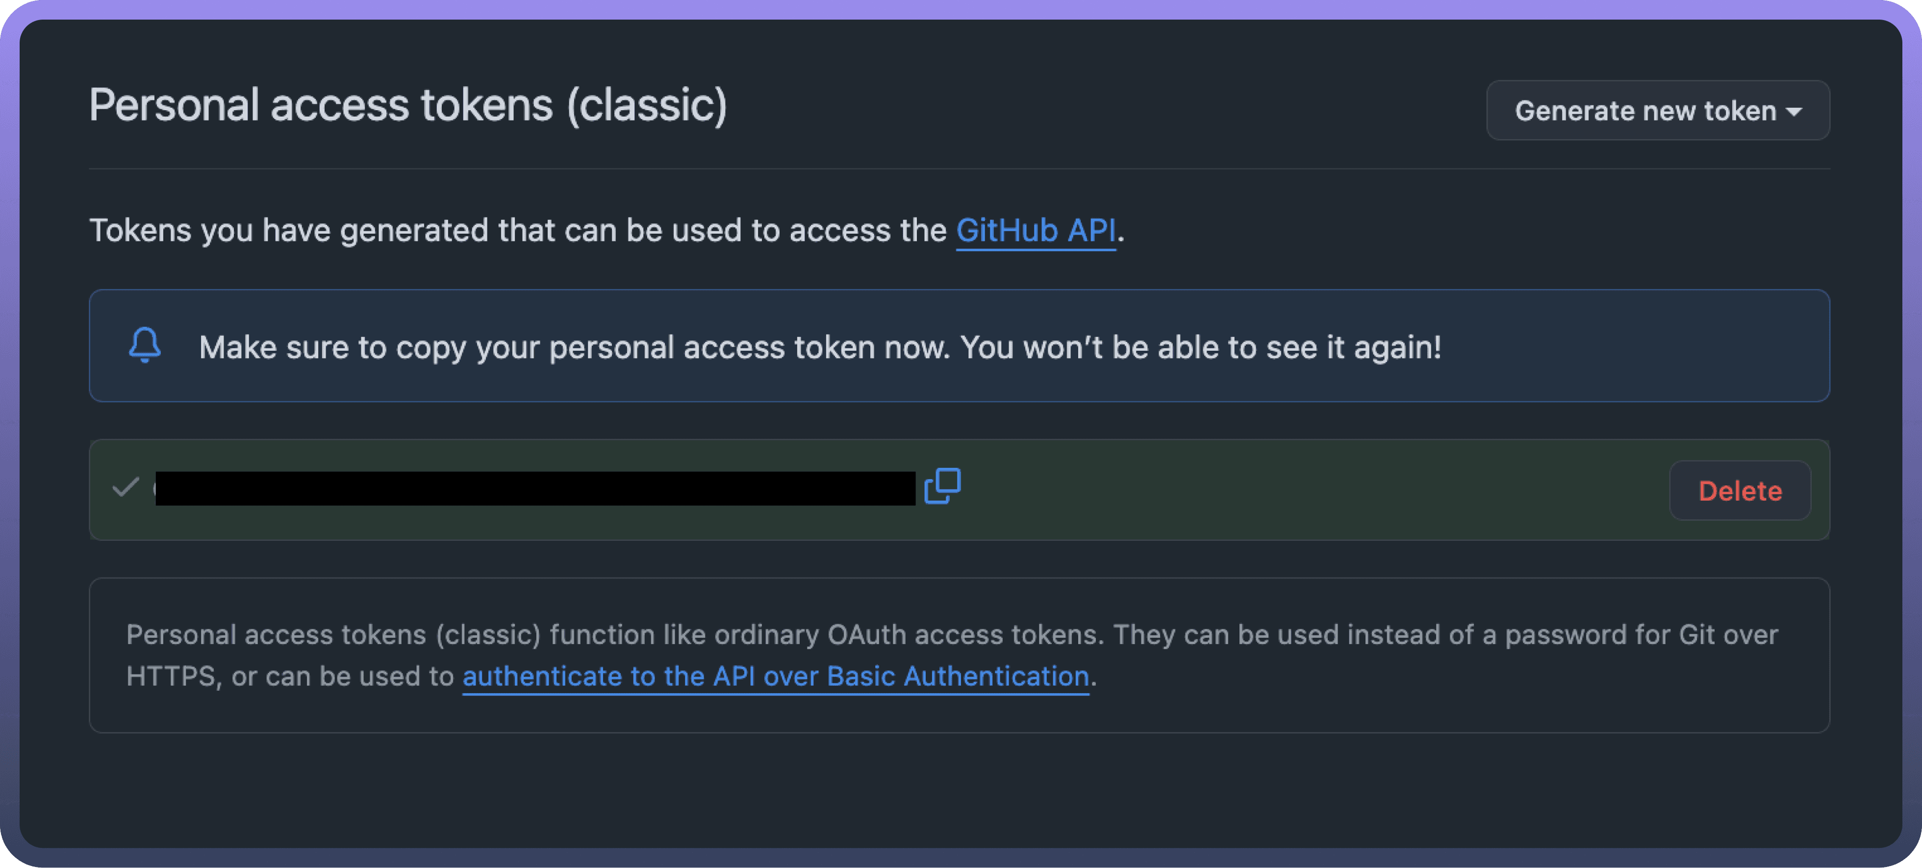This screenshot has height=868, width=1922.
Task: Click the 'Make sure to copy' notice text
Action: pyautogui.click(x=575, y=347)
